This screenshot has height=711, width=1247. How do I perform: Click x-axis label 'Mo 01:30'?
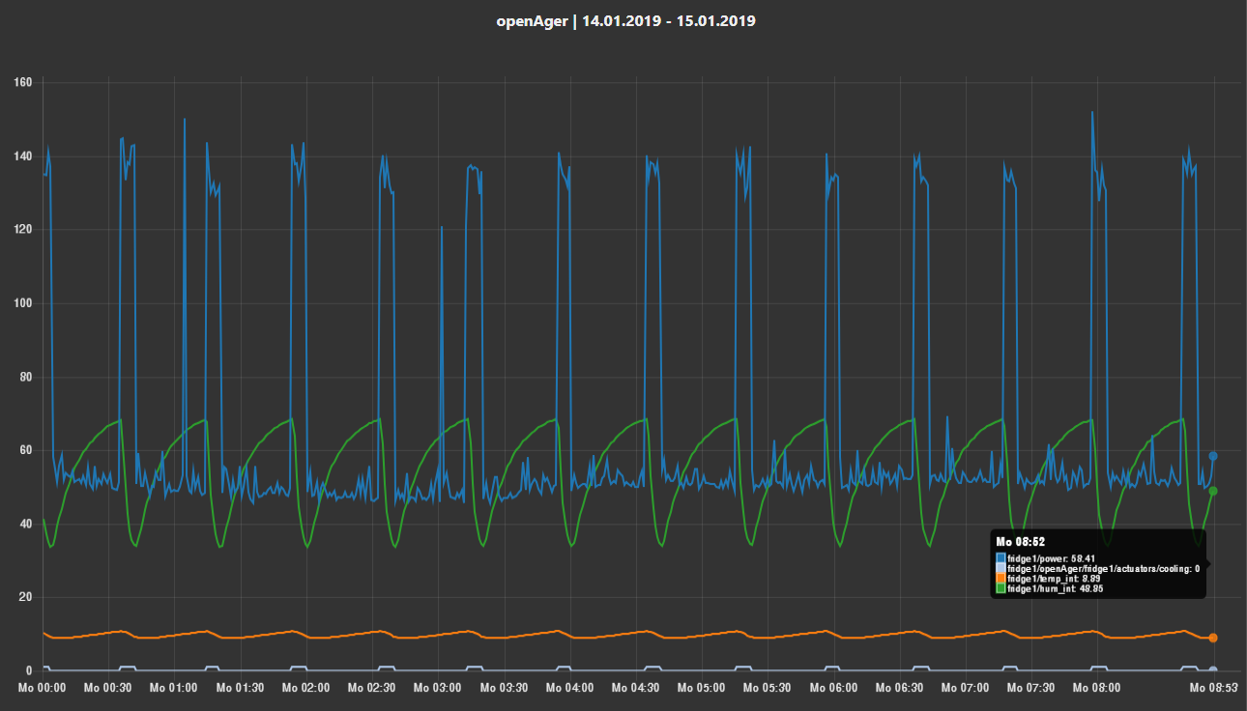pos(240,688)
